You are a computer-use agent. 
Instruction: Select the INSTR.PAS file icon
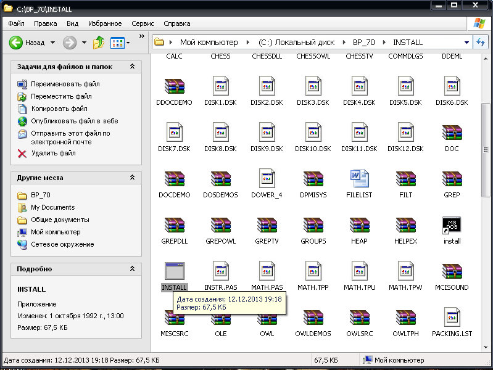(220, 271)
